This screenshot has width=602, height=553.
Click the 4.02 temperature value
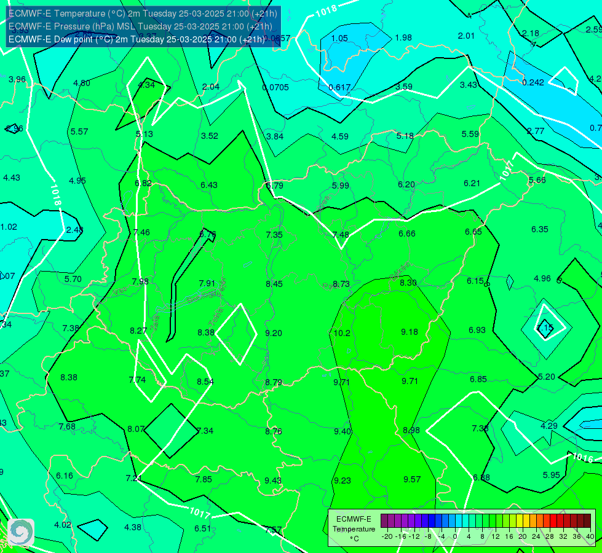pyautogui.click(x=63, y=525)
